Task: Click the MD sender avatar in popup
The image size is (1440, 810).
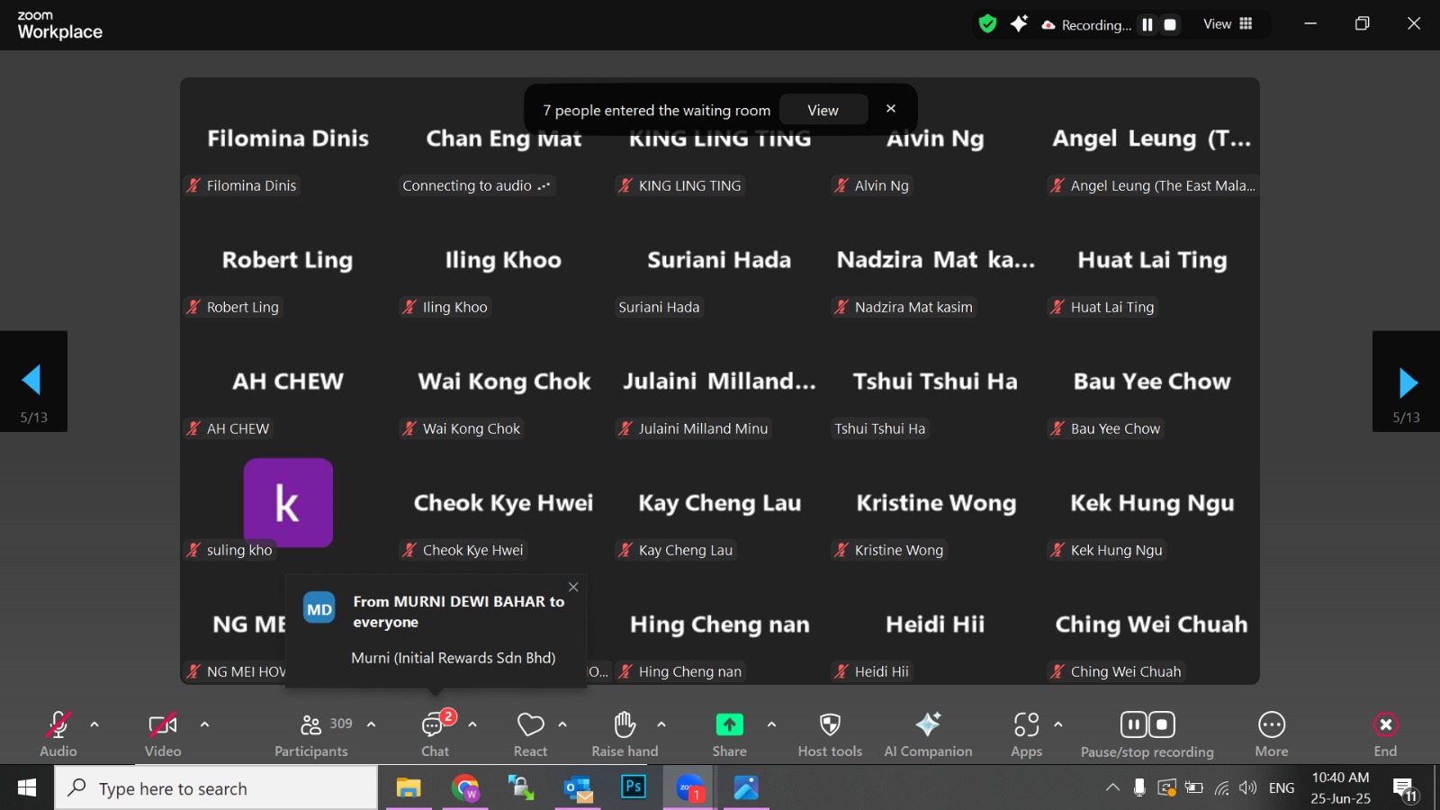Action: [319, 609]
